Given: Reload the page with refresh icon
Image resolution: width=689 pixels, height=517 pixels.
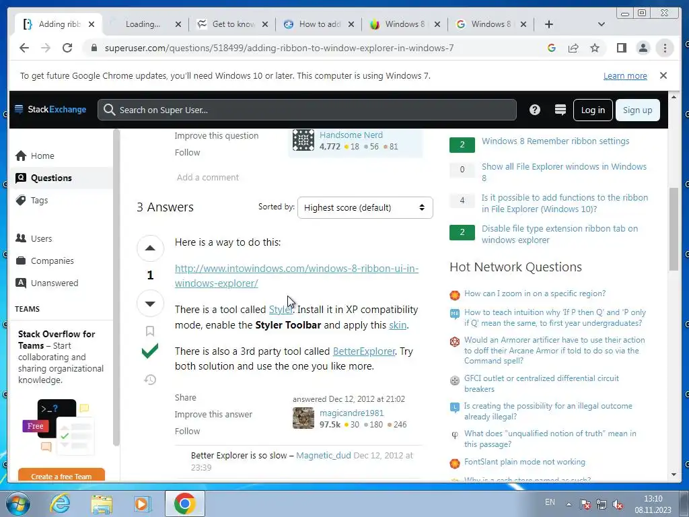Looking at the screenshot, I should click(x=67, y=48).
